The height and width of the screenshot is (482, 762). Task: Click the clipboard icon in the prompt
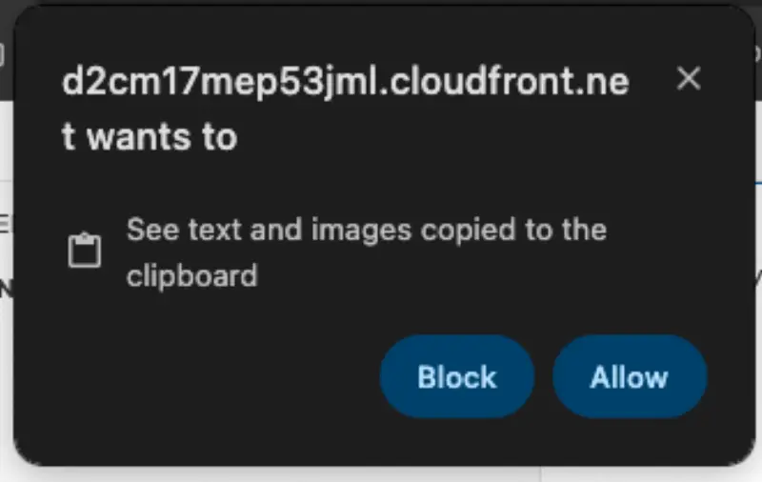point(85,250)
